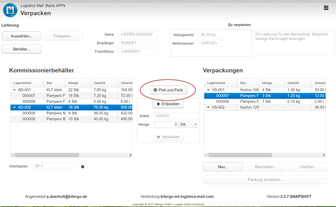336x207 pixels.
Task: Click the Nettogewicht field 84.20 kg
Action: click(x=212, y=35)
